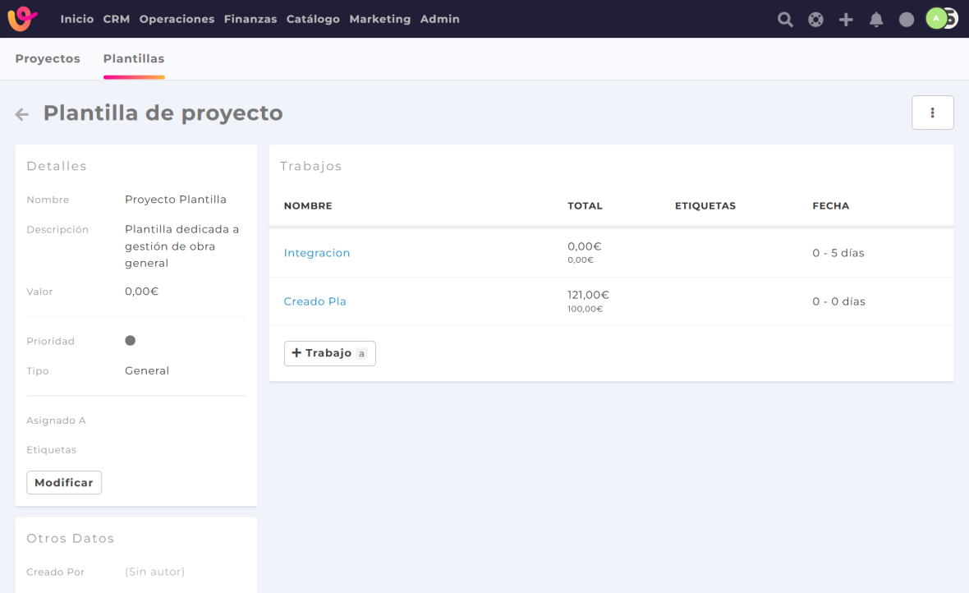Viewport: 969px width, 593px height.
Task: Open the Operaciones menu
Action: 177,19
